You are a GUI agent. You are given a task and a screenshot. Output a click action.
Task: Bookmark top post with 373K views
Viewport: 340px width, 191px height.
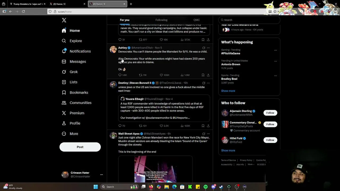[203, 40]
